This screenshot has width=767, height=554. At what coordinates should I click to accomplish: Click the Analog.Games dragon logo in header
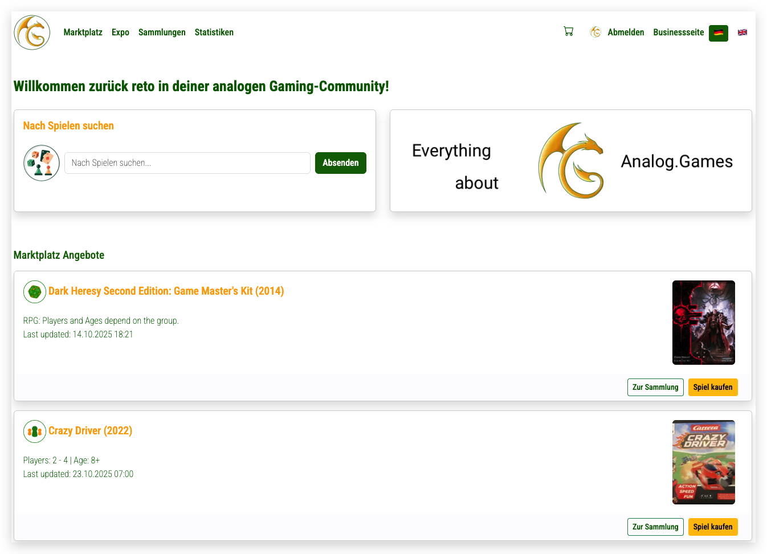32,32
